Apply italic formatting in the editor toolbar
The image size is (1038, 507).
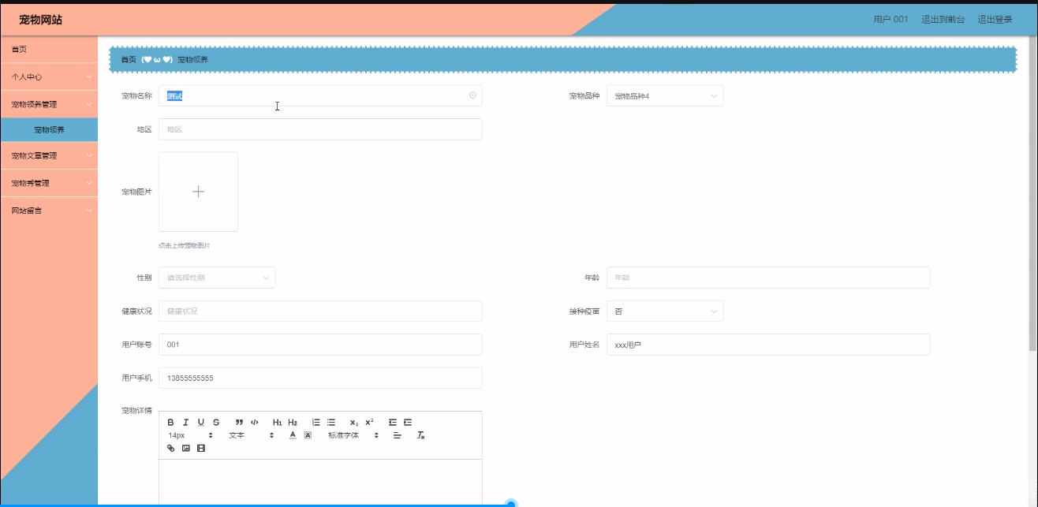point(185,422)
